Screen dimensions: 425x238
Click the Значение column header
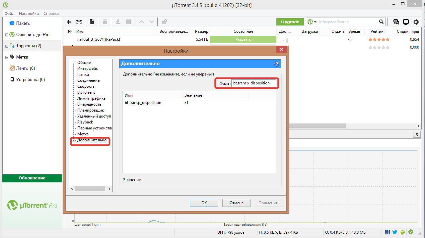(x=215, y=95)
